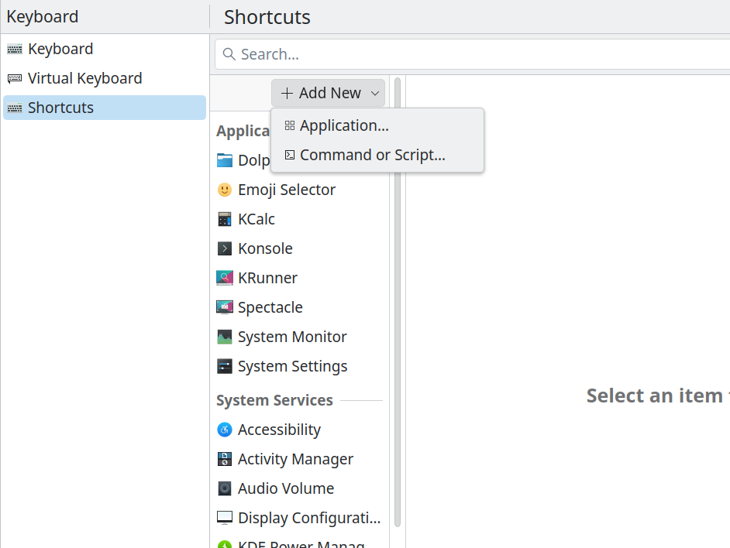This screenshot has height=548, width=730.
Task: Click the Accessibility icon
Action: (x=225, y=430)
